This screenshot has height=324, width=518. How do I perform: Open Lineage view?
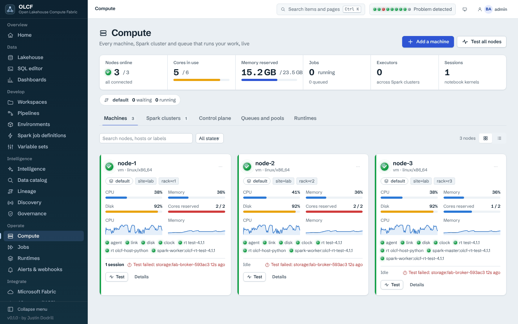click(x=44, y=191)
